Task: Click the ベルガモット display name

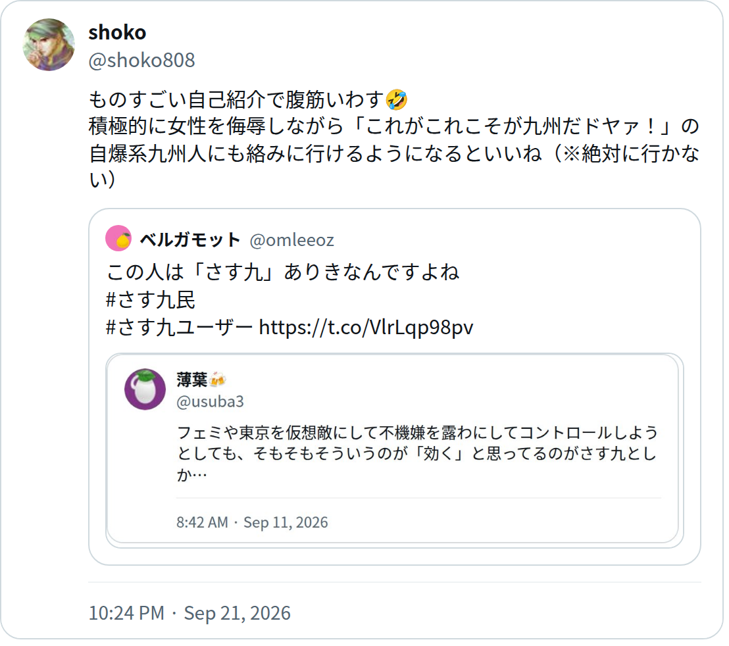Action: click(x=189, y=240)
